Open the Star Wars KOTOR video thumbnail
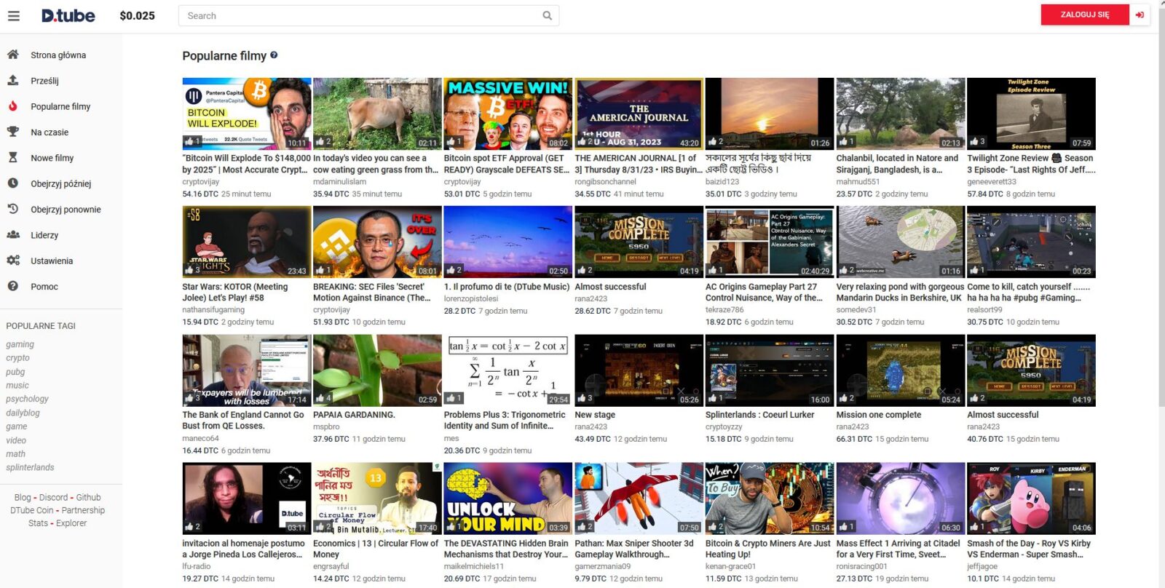Screen dimensions: 1165x588 click(247, 242)
